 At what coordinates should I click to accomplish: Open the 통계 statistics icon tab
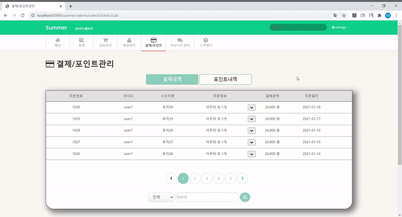tap(81, 43)
